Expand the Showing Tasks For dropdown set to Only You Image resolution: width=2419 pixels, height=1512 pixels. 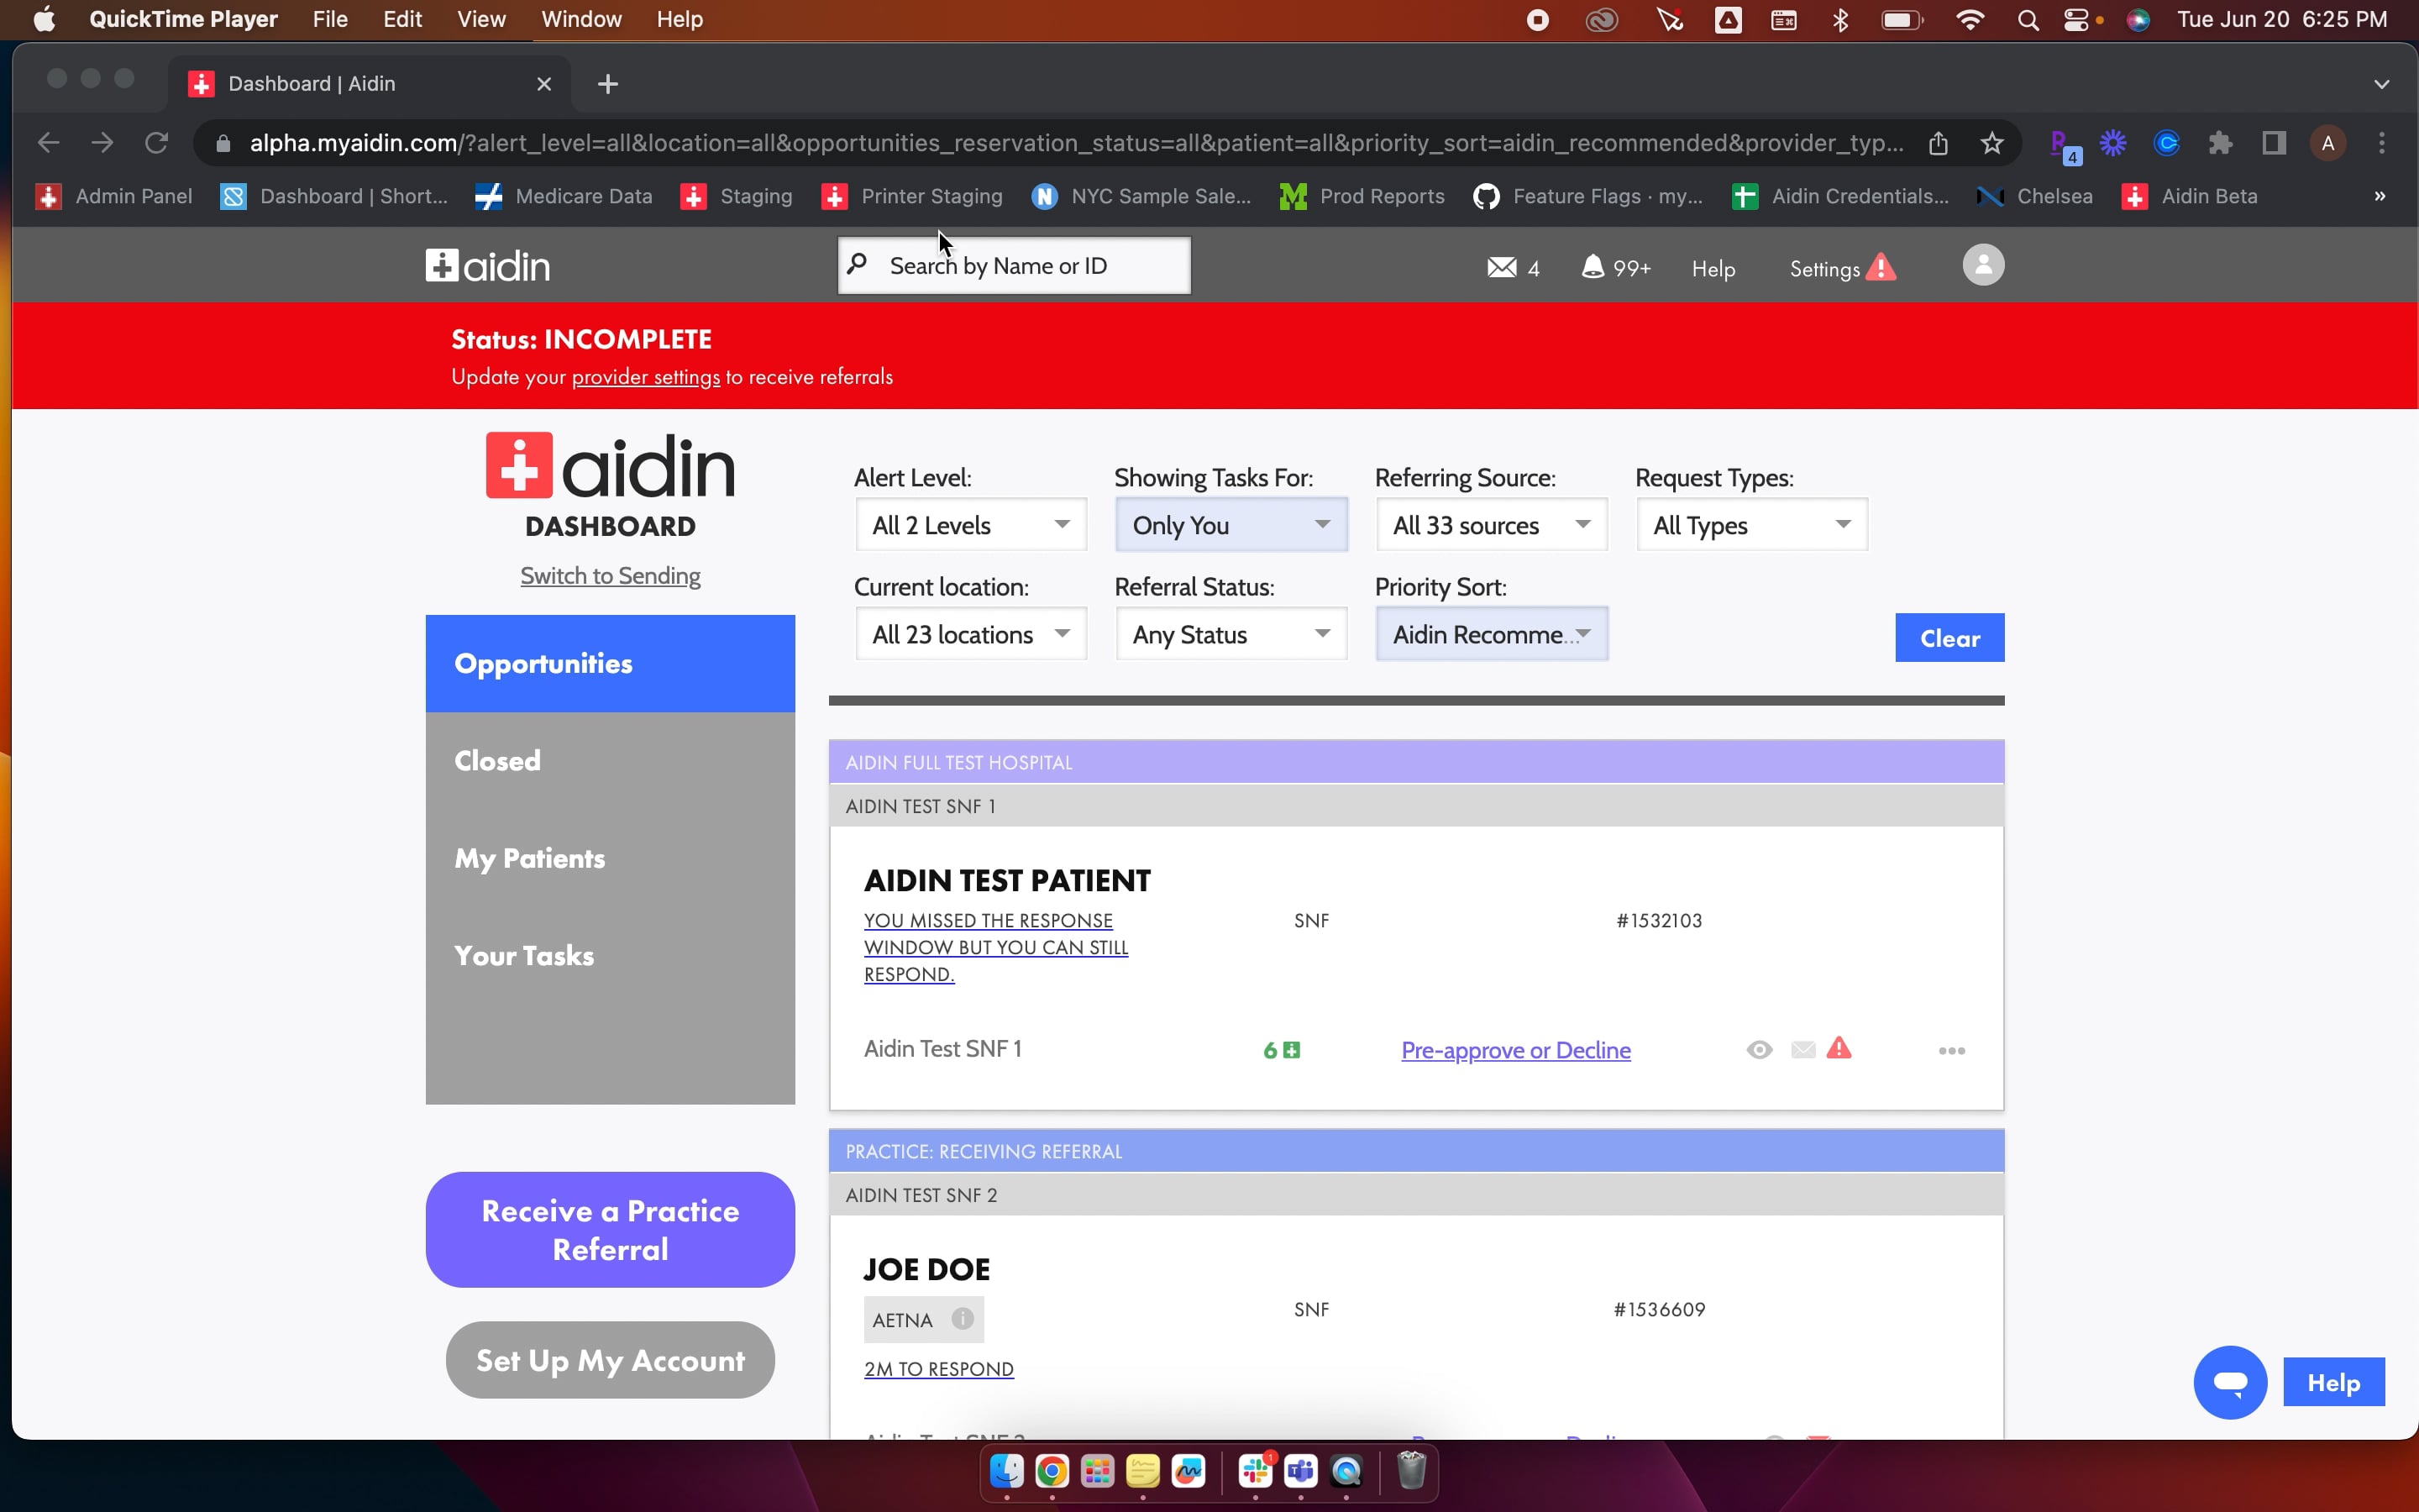tap(1230, 524)
